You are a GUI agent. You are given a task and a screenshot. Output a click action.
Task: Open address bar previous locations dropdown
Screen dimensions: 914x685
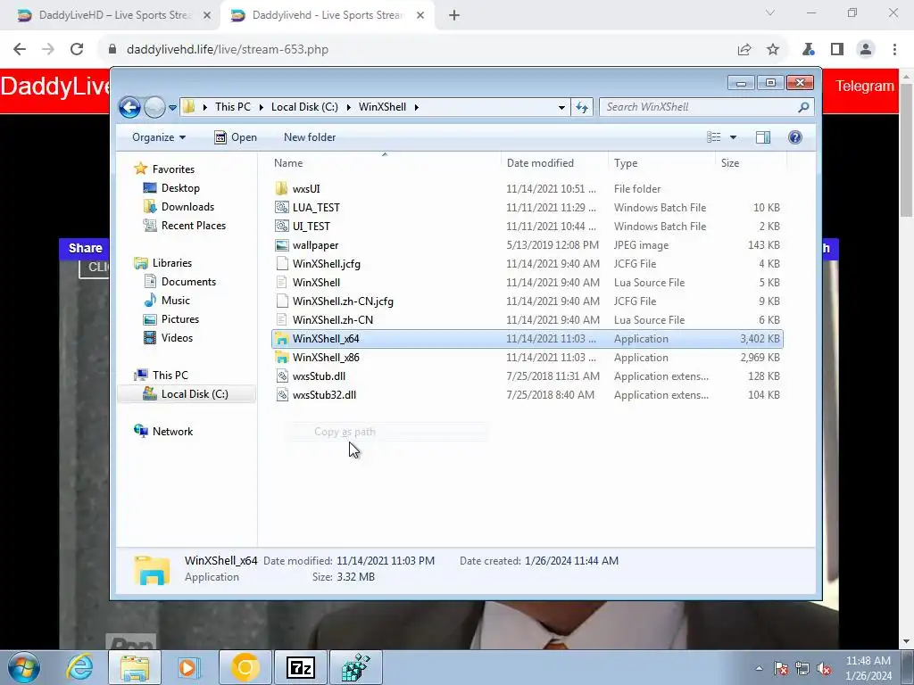click(x=561, y=107)
